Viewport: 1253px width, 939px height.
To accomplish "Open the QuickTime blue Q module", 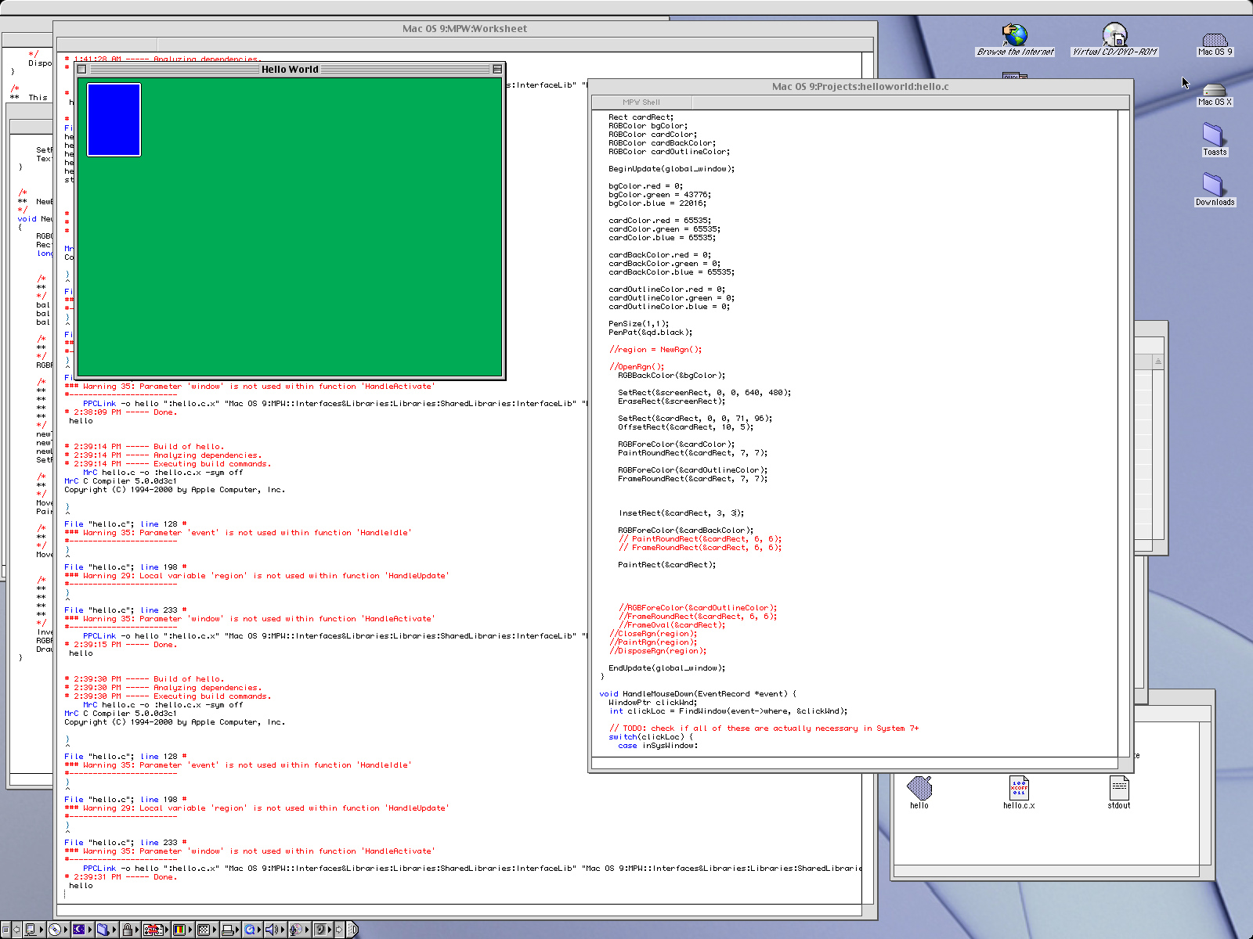I will tap(253, 930).
